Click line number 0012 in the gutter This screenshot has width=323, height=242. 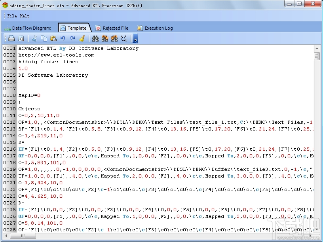point(9,122)
